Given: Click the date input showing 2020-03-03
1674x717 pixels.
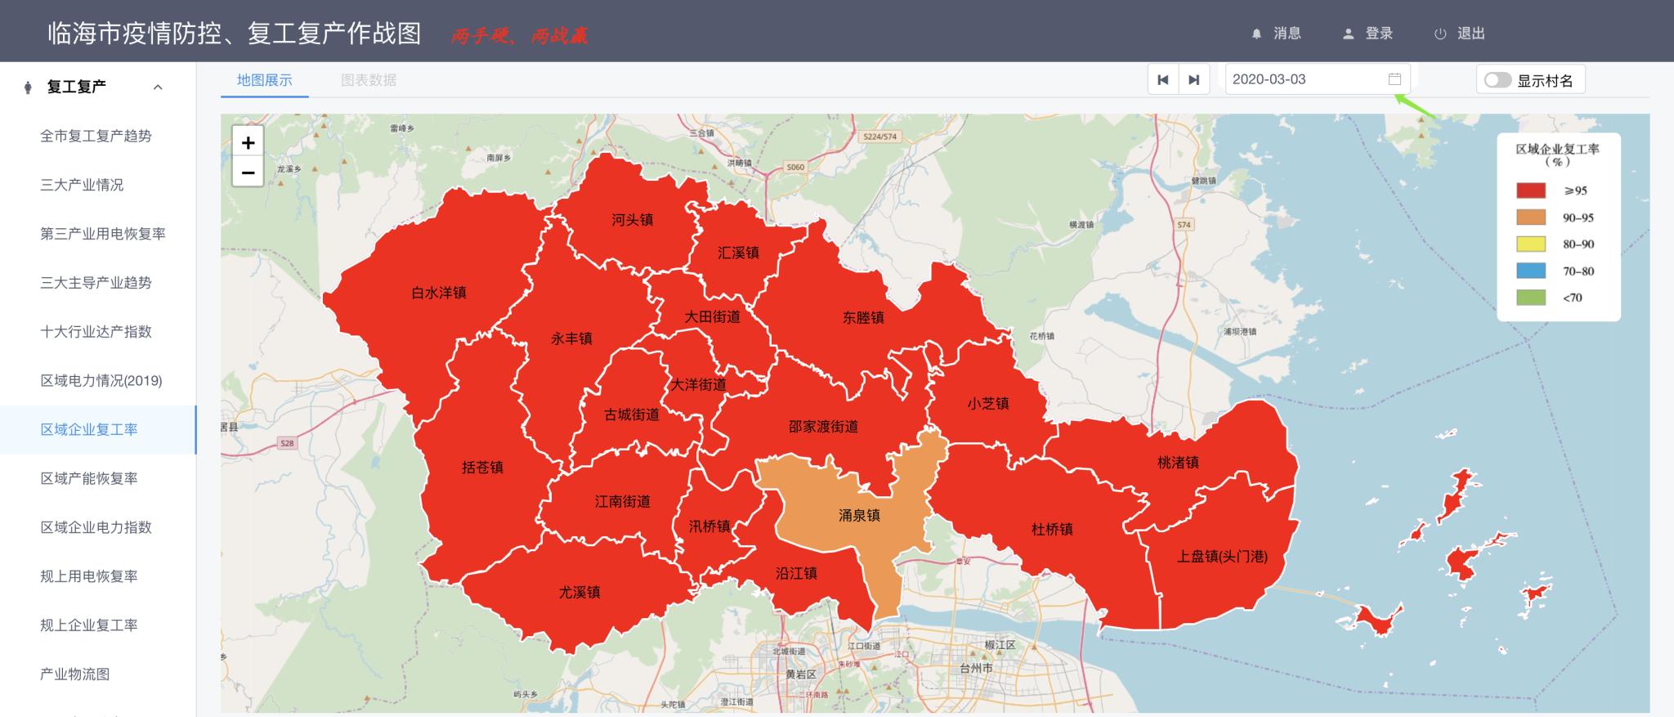Looking at the screenshot, I should coord(1304,79).
